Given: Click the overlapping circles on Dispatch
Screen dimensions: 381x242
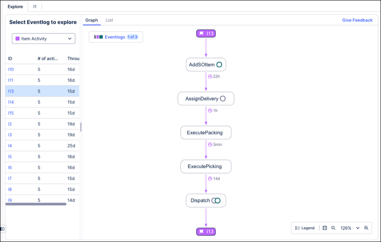Looking at the screenshot, I should 216,201.
